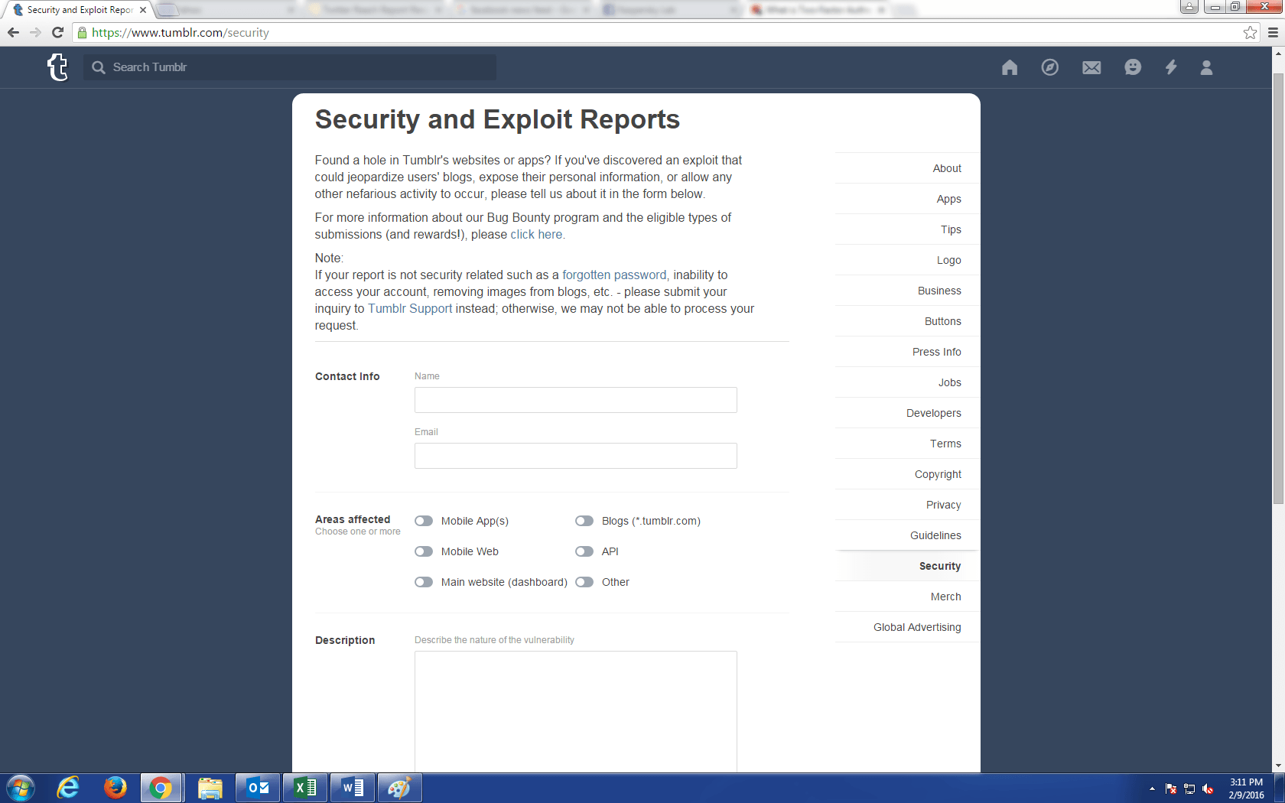Open the Terms sidebar item

tap(907, 444)
